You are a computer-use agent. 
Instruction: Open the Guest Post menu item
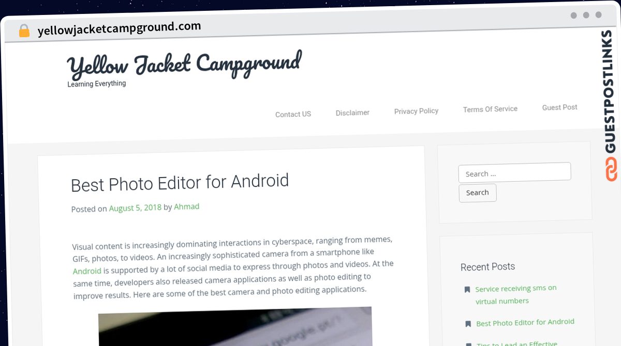tap(559, 107)
